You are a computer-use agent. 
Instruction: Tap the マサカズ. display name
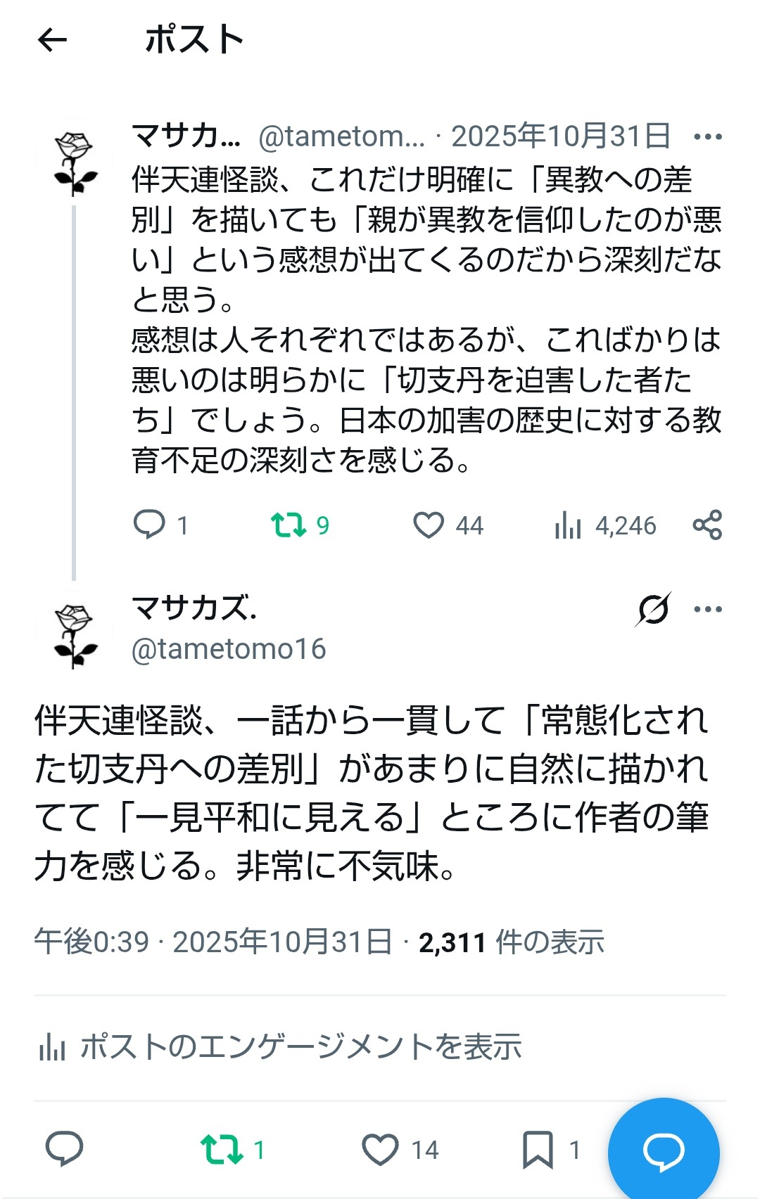194,608
